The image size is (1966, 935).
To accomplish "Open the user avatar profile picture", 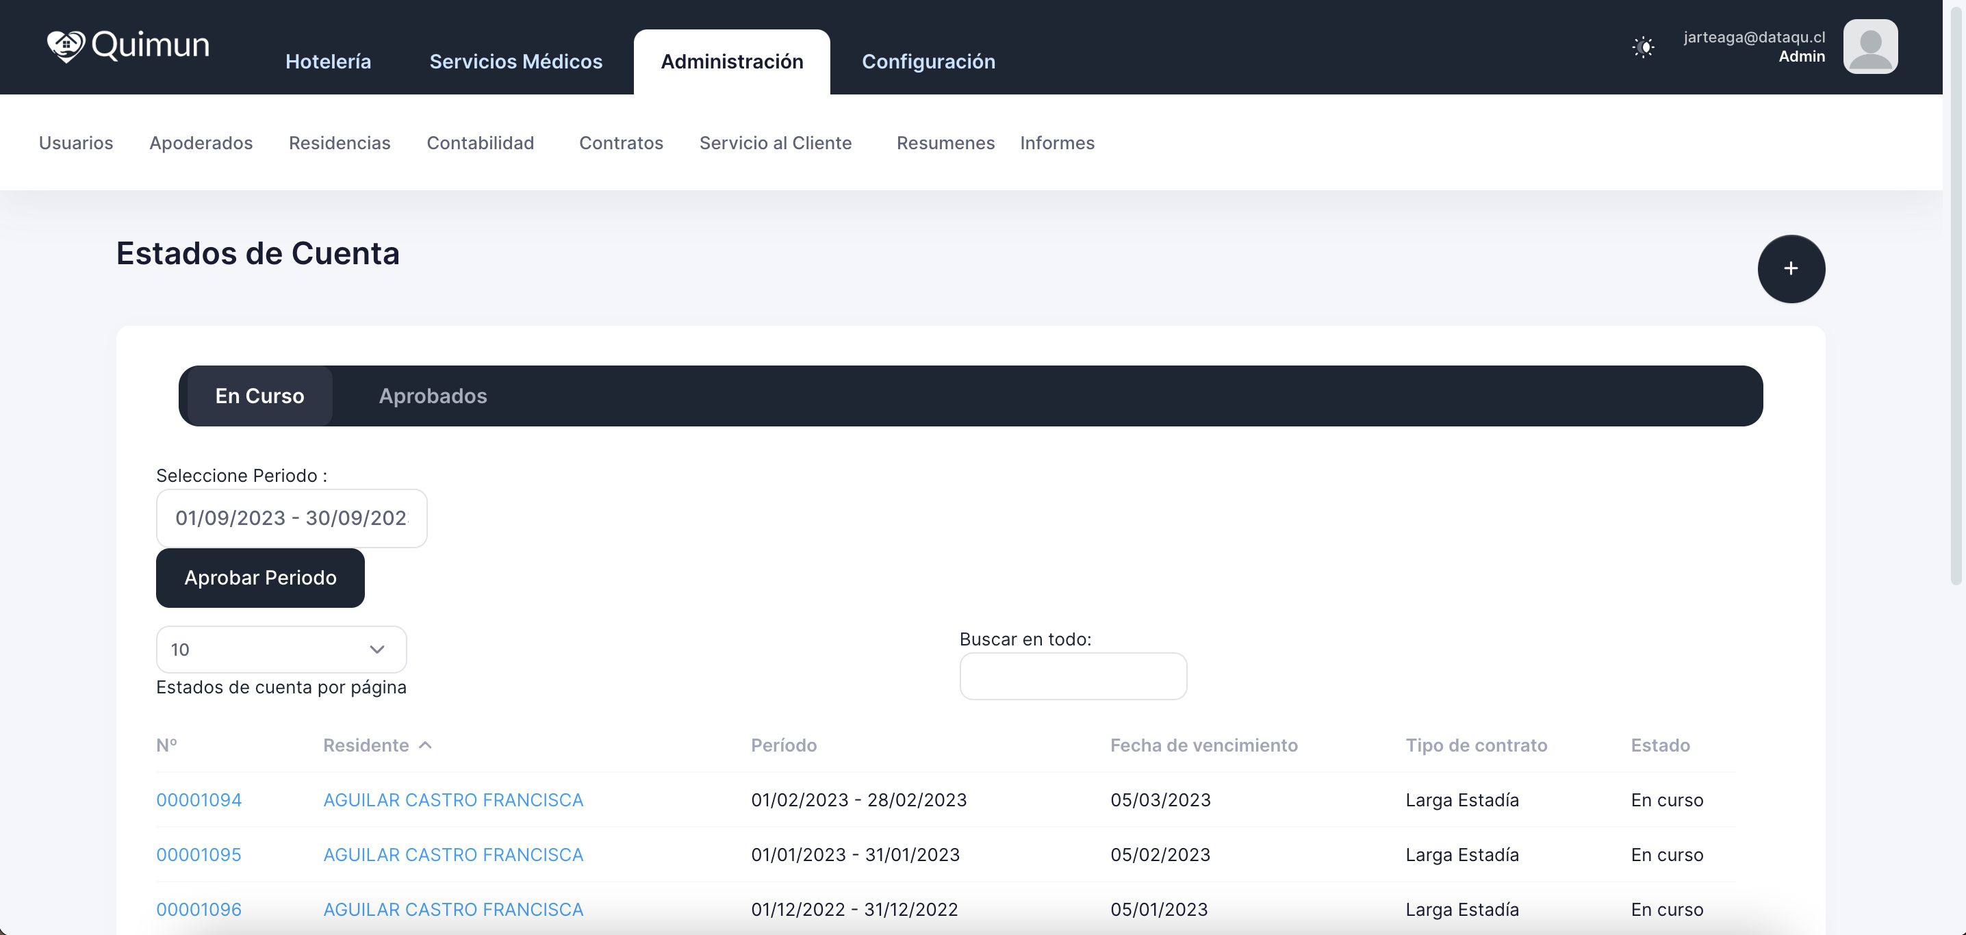I will tap(1870, 47).
